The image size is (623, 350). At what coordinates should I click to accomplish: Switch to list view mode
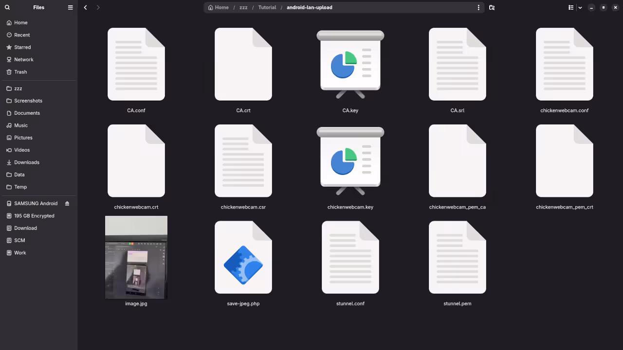pos(571,7)
